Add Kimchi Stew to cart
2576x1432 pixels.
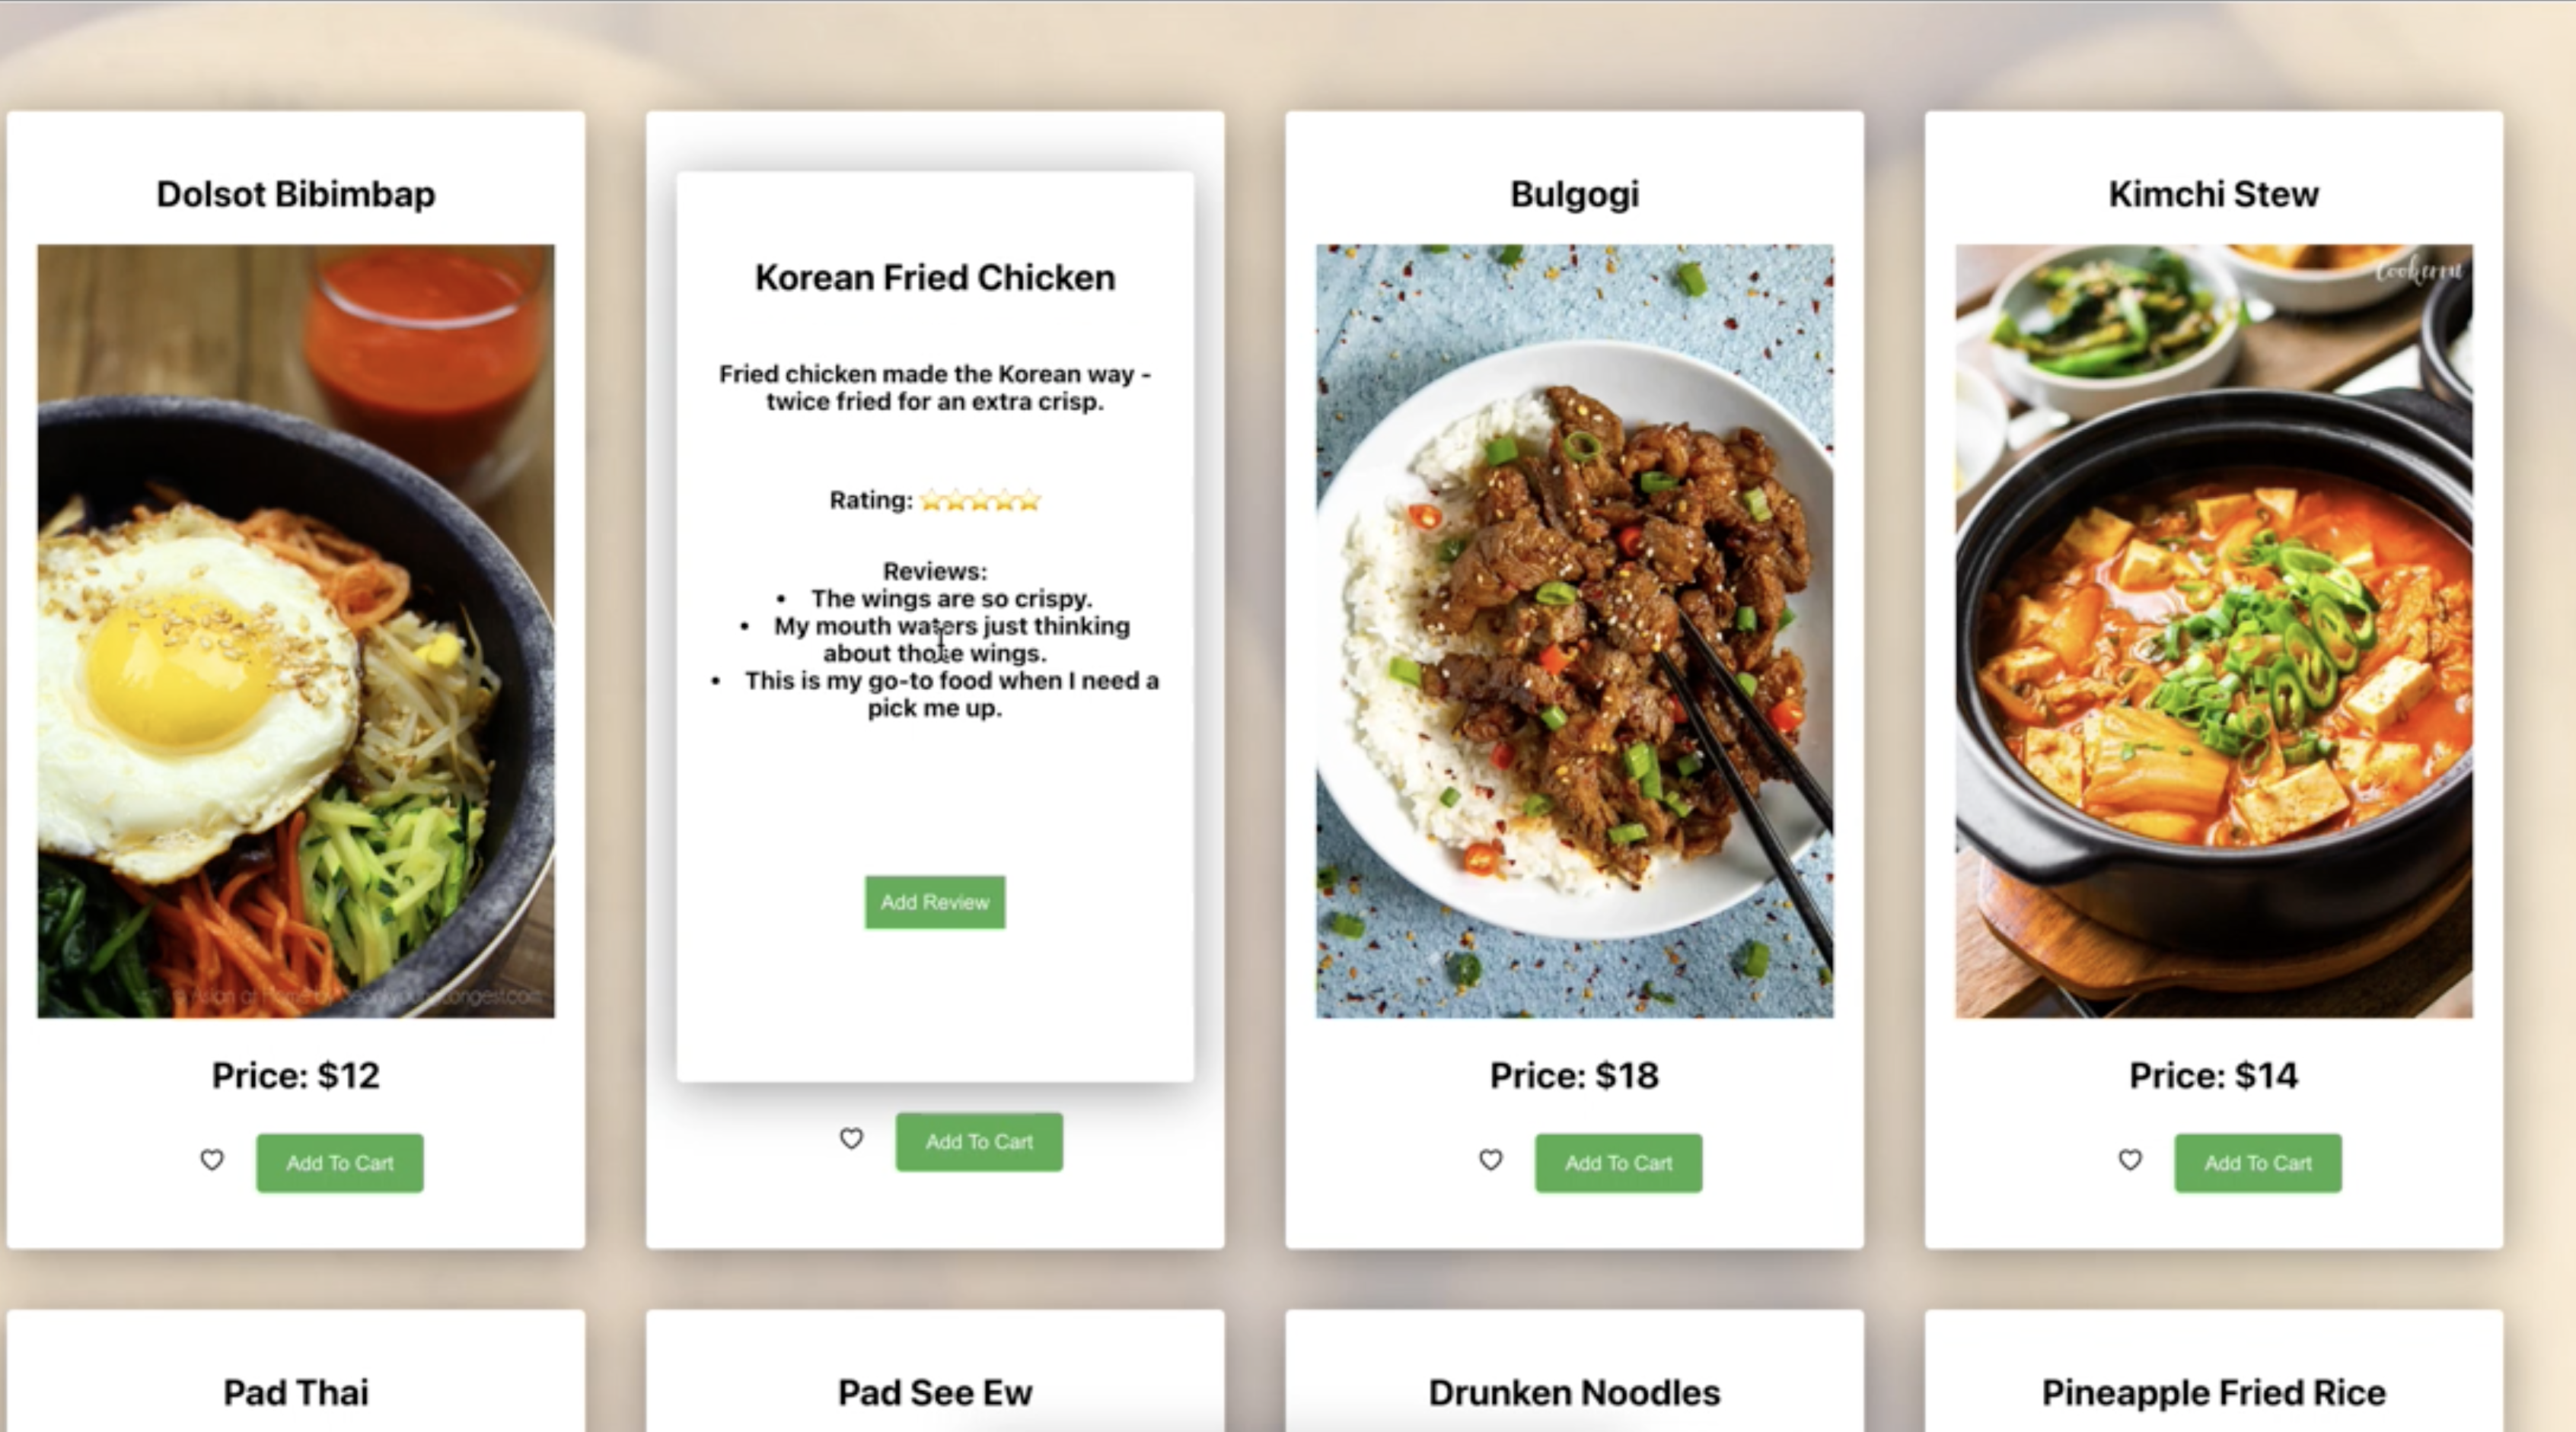[2258, 1162]
